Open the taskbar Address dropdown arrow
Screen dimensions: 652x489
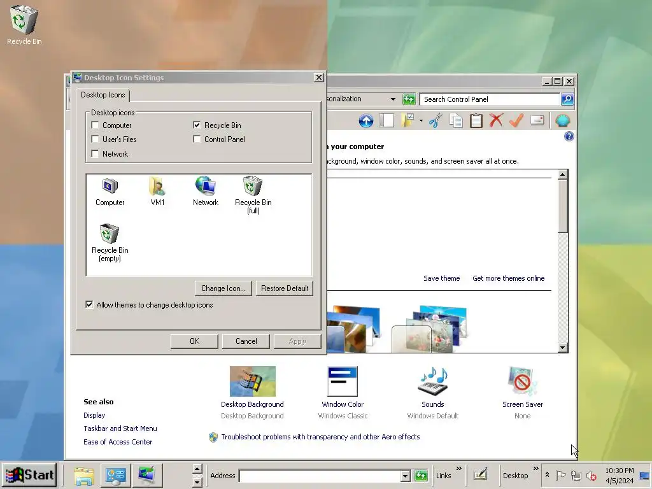(406, 476)
